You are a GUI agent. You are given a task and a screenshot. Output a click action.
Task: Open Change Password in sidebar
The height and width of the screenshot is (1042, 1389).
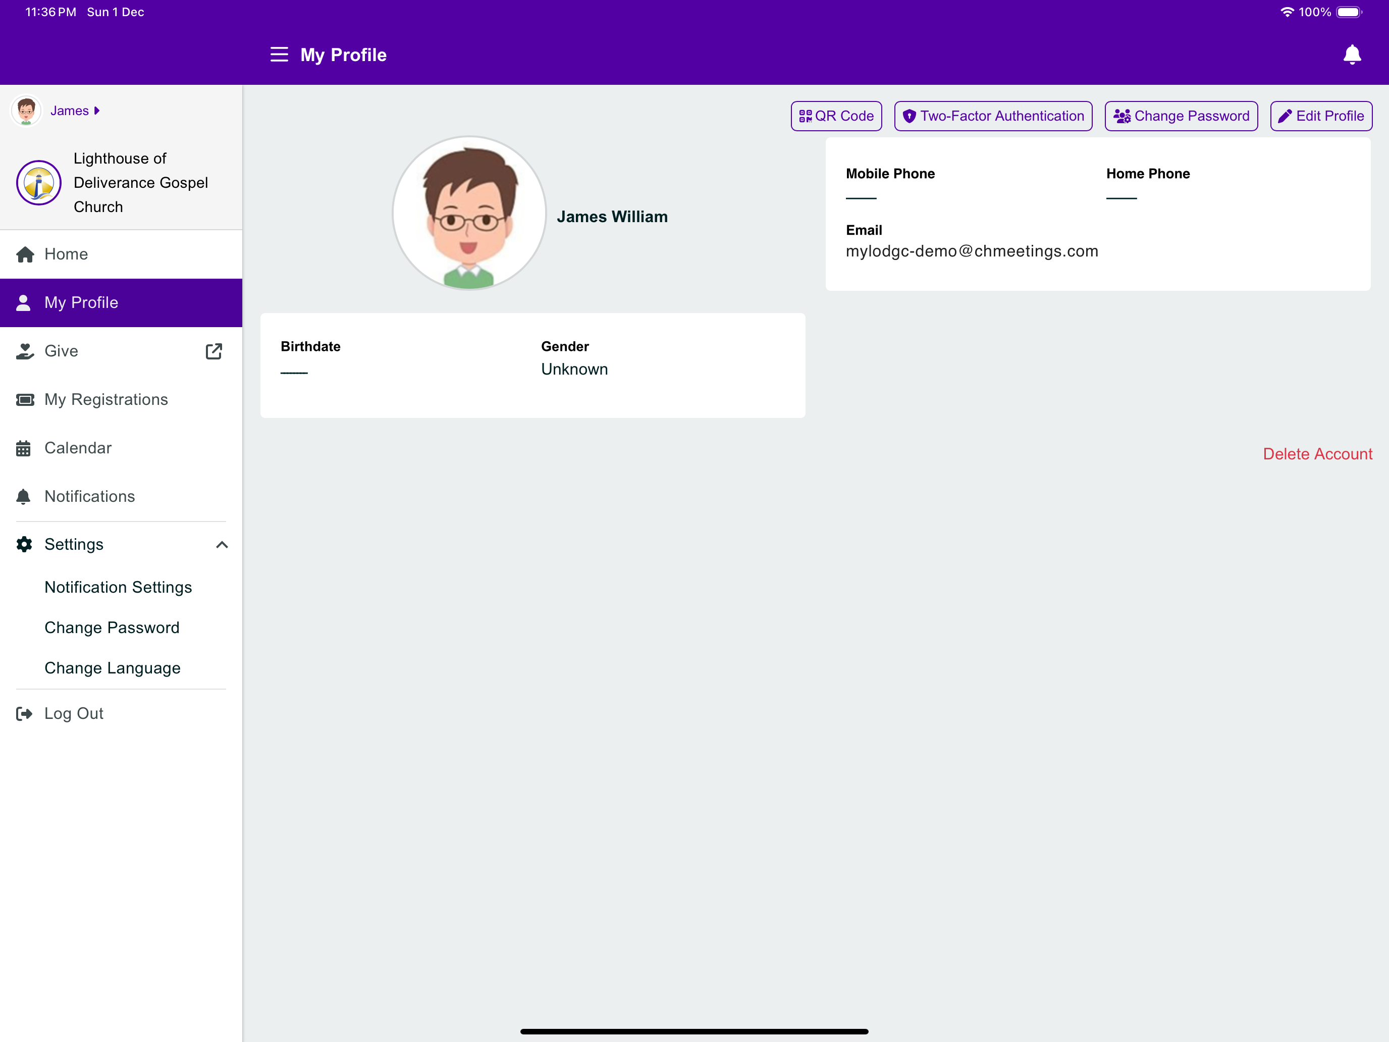pos(113,628)
